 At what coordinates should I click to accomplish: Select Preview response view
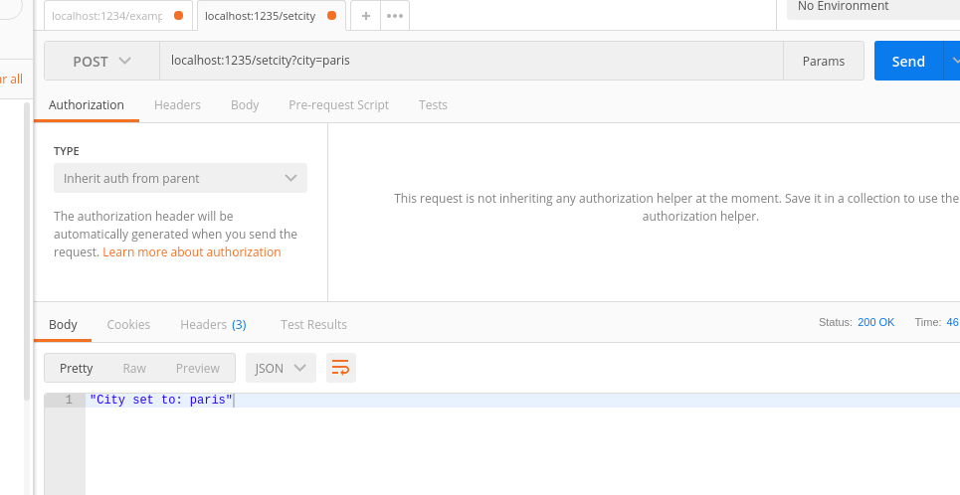tap(198, 368)
